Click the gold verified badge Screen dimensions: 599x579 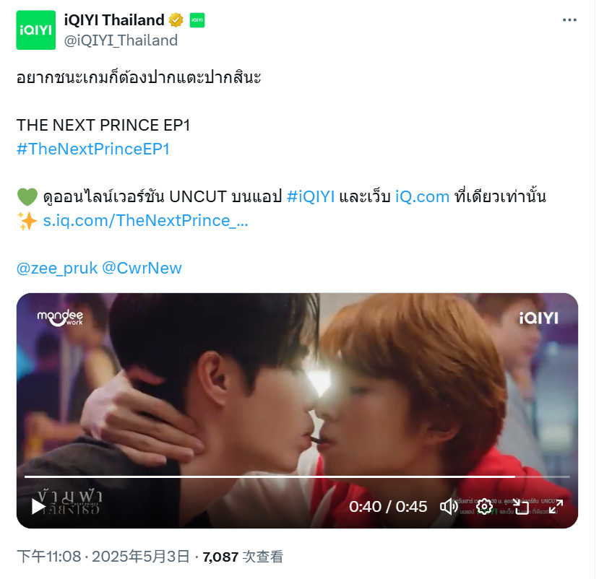[176, 19]
